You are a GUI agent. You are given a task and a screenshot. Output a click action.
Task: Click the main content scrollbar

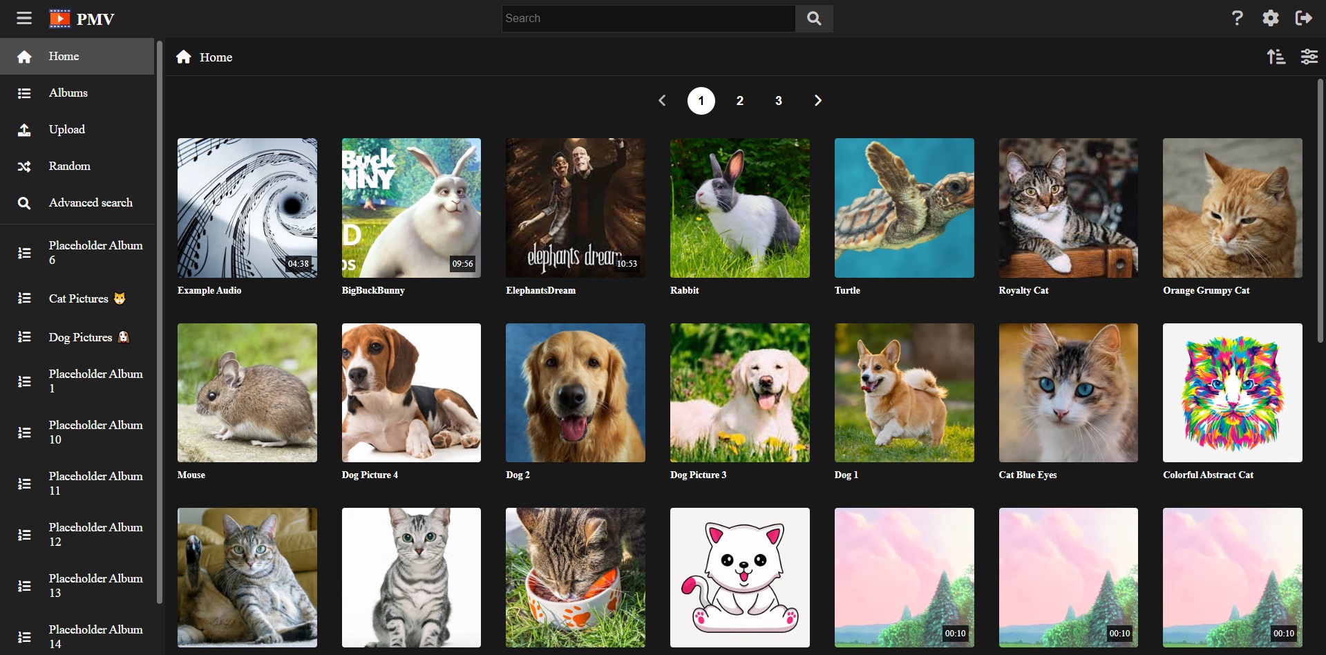pyautogui.click(x=1320, y=211)
